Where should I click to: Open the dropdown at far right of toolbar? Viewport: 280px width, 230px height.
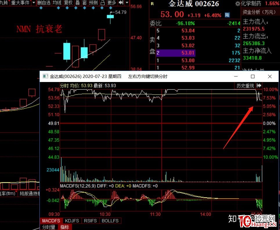click(127, 3)
